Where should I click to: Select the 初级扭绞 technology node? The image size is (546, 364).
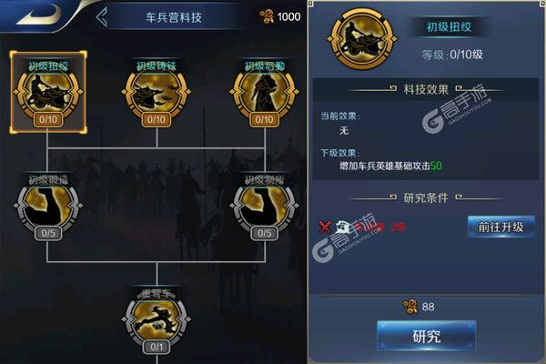tap(48, 92)
